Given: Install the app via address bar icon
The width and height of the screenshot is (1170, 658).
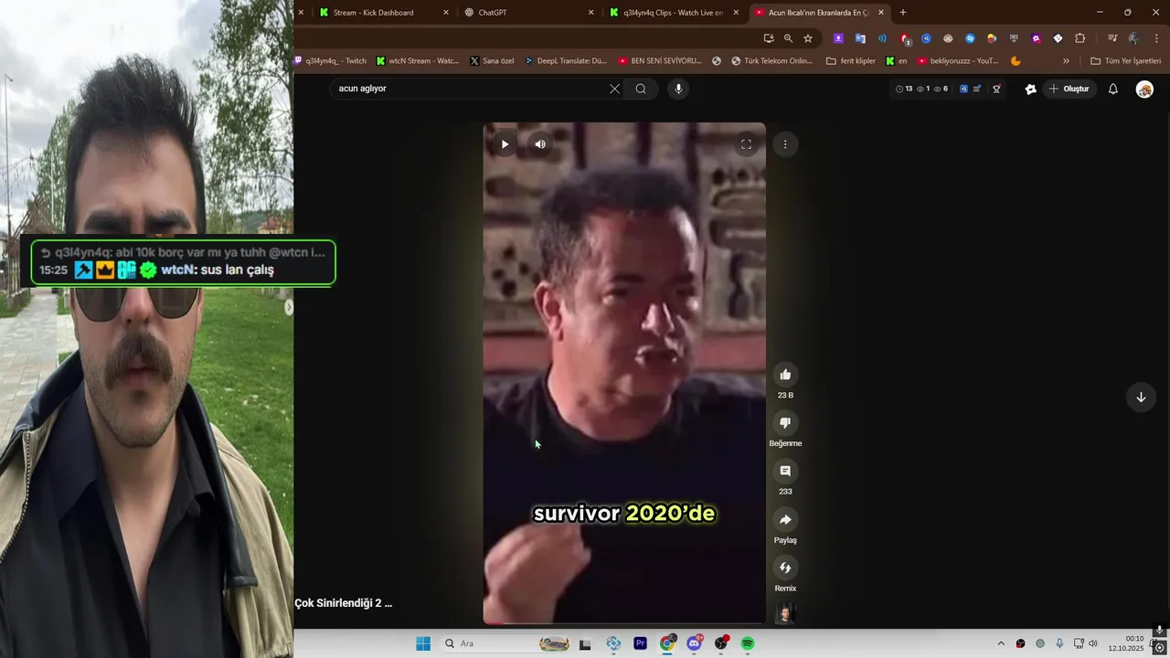Looking at the screenshot, I should coord(768,38).
